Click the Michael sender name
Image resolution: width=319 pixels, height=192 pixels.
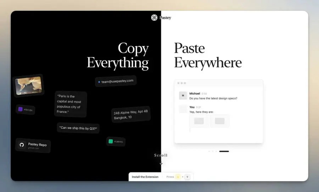point(195,93)
